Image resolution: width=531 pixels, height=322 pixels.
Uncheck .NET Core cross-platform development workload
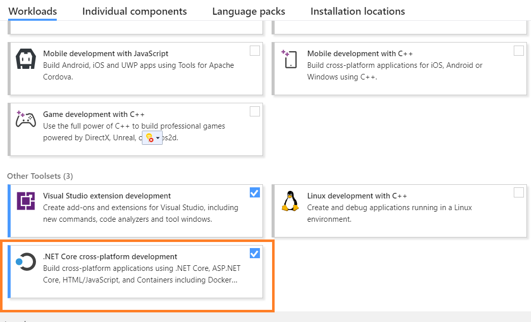(x=255, y=253)
